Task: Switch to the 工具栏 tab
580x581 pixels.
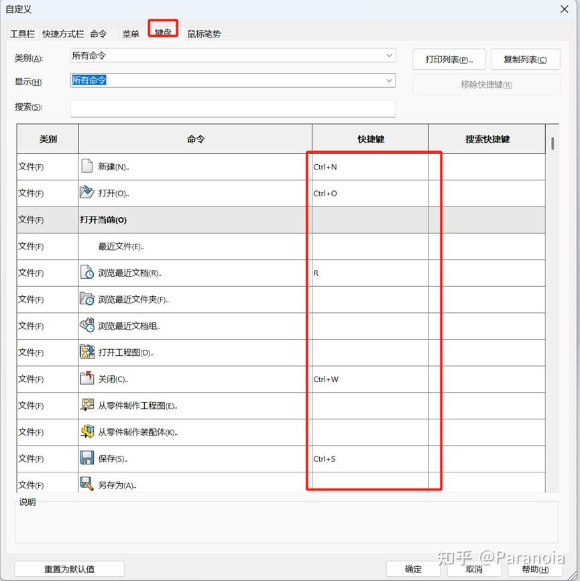Action: click(22, 34)
